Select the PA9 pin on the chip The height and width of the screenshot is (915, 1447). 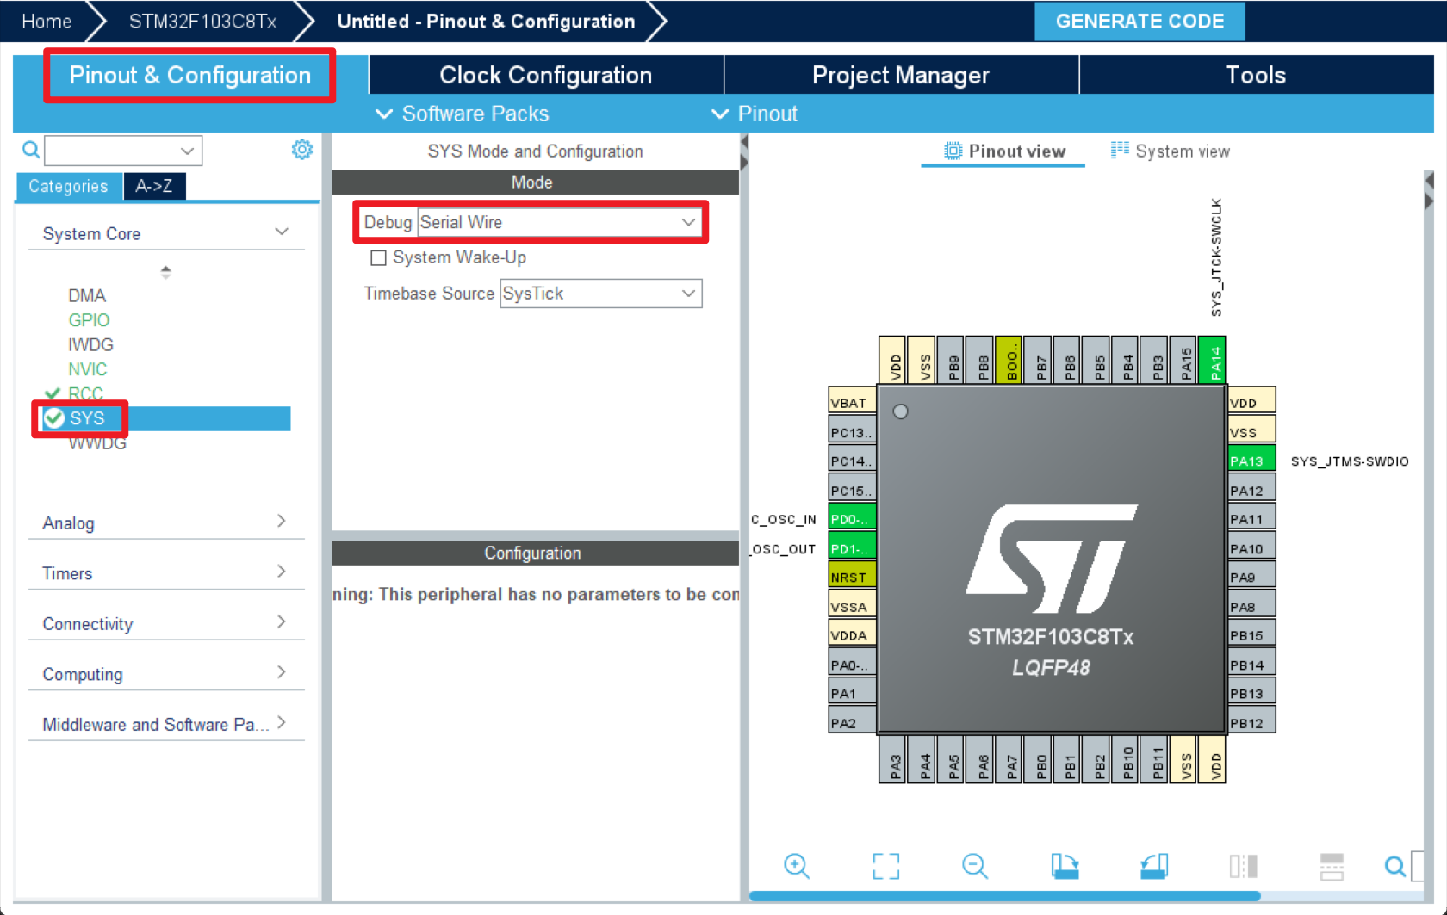point(1251,577)
